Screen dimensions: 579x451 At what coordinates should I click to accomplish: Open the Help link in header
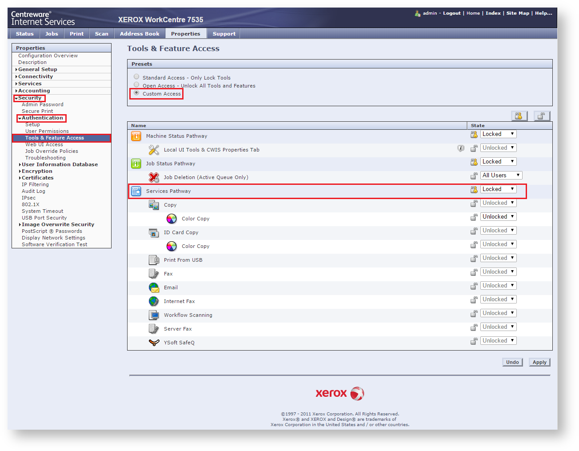coord(543,13)
